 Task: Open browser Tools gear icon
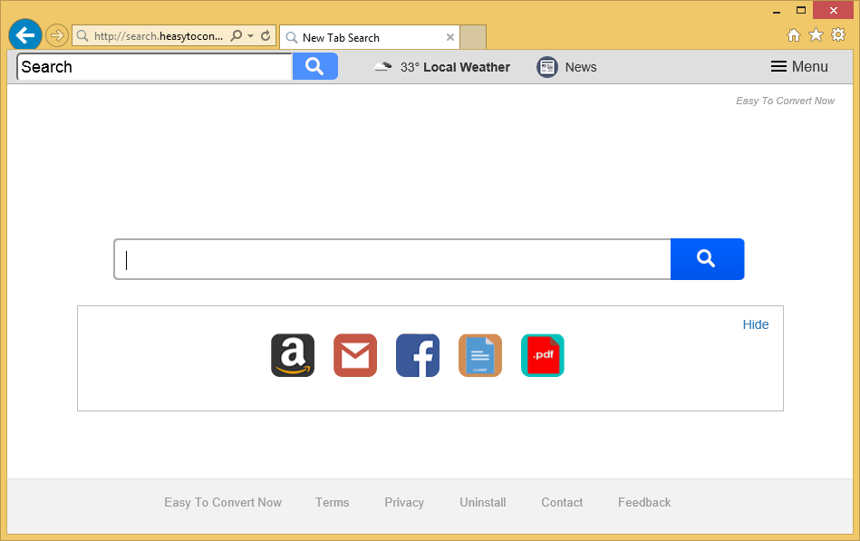click(838, 35)
